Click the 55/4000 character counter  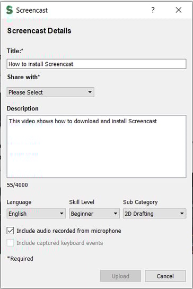click(17, 185)
